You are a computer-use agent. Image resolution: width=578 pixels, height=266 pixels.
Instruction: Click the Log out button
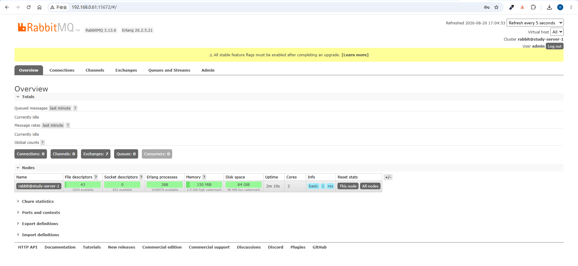point(555,46)
